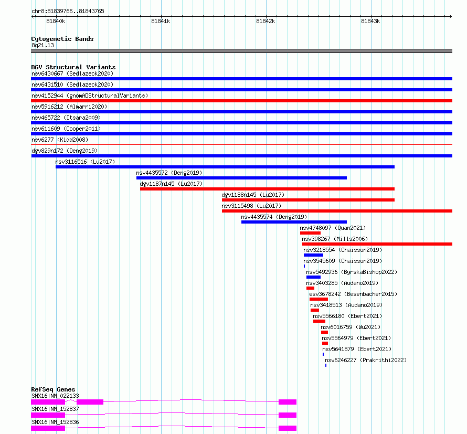Open nsv3418513 (Audano2019) label
The height and width of the screenshot is (434, 467).
pos(346,305)
